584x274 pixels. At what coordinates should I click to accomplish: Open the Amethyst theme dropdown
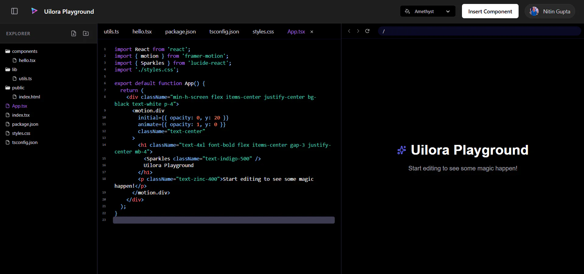(x=428, y=11)
